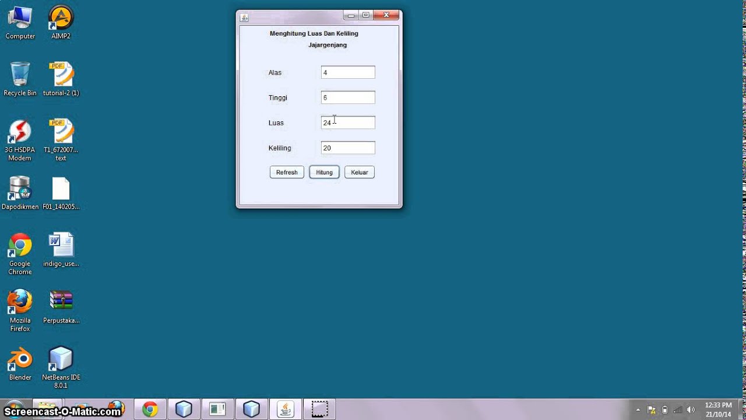Open the Action Center flag icon

tap(652, 409)
